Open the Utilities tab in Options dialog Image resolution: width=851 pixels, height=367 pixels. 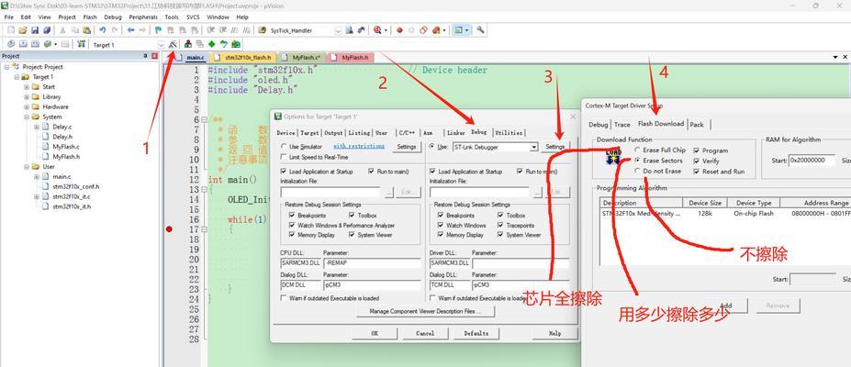[x=509, y=133]
